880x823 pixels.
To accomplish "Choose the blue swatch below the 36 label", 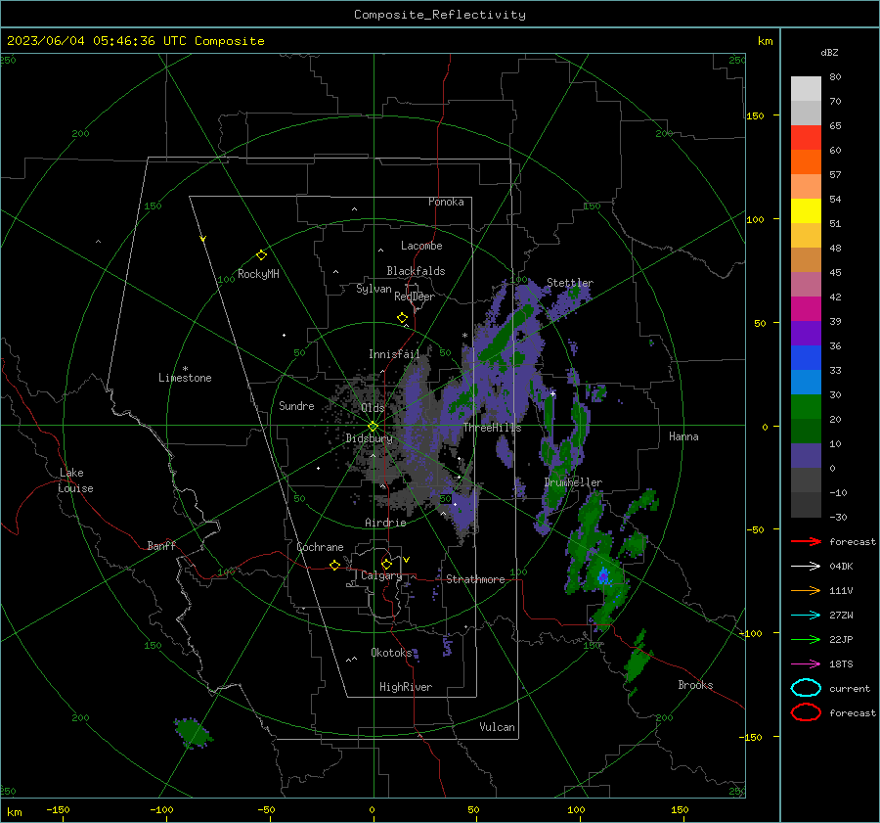I will coord(806,358).
